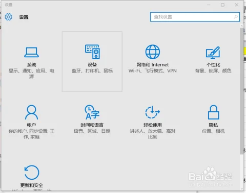
Task: Maximize the Settings window
Action: [222, 5]
